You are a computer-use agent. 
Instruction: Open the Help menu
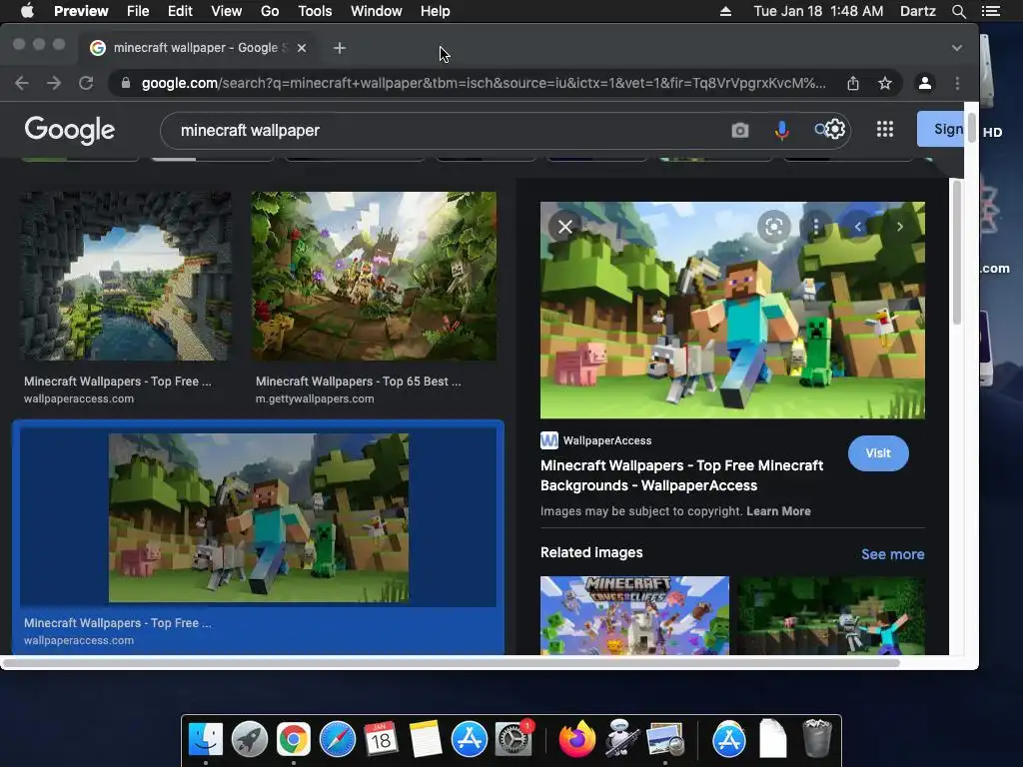click(x=435, y=11)
